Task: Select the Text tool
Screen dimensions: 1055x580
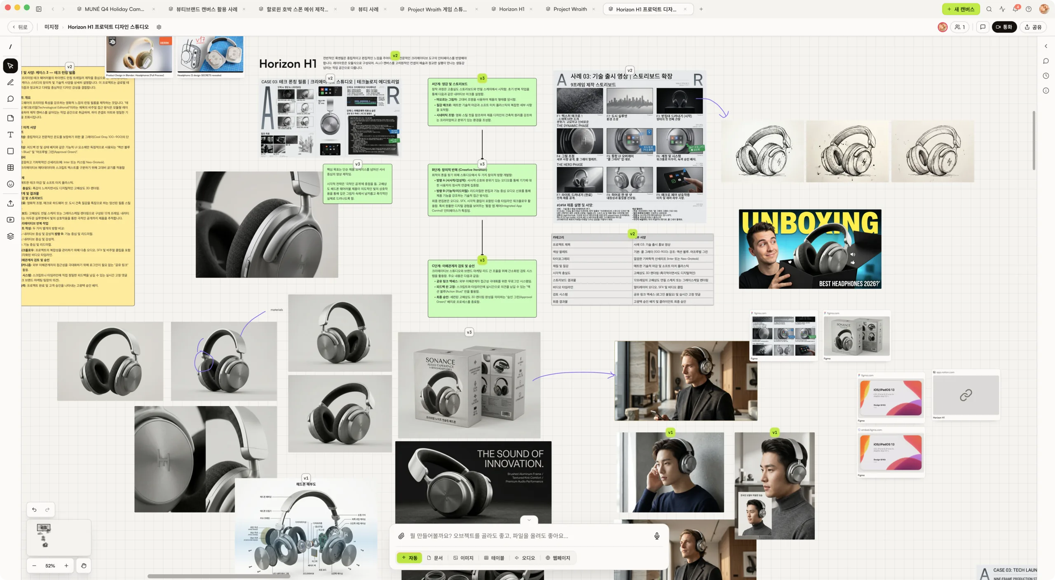Action: (x=11, y=135)
